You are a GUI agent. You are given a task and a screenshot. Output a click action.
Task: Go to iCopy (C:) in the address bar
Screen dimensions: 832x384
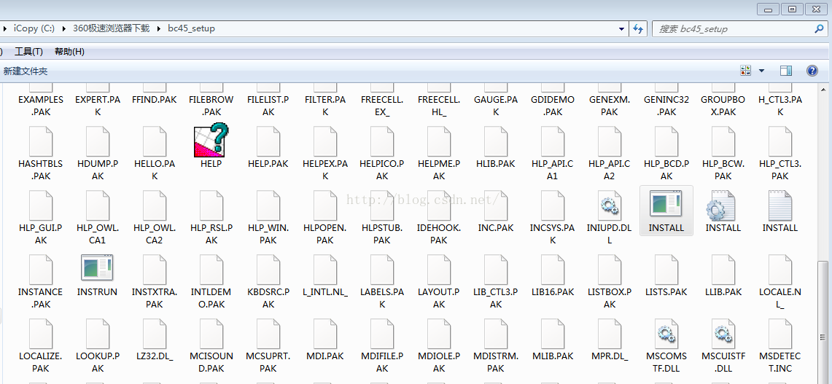coord(34,28)
